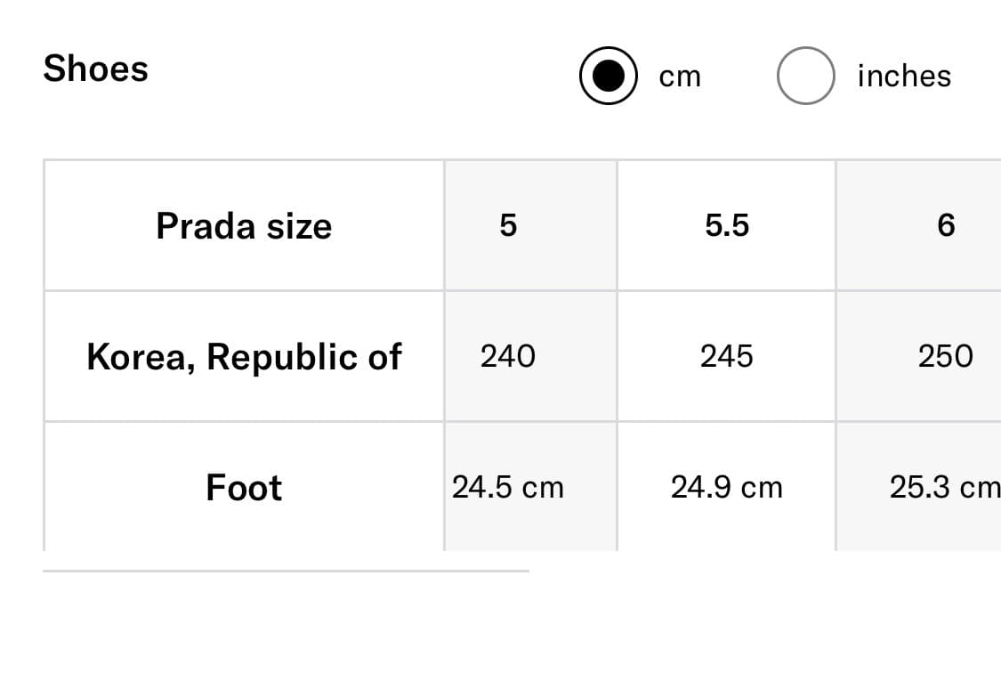The width and height of the screenshot is (1001, 681).
Task: Select Prada size 5 cell
Action: coord(530,225)
